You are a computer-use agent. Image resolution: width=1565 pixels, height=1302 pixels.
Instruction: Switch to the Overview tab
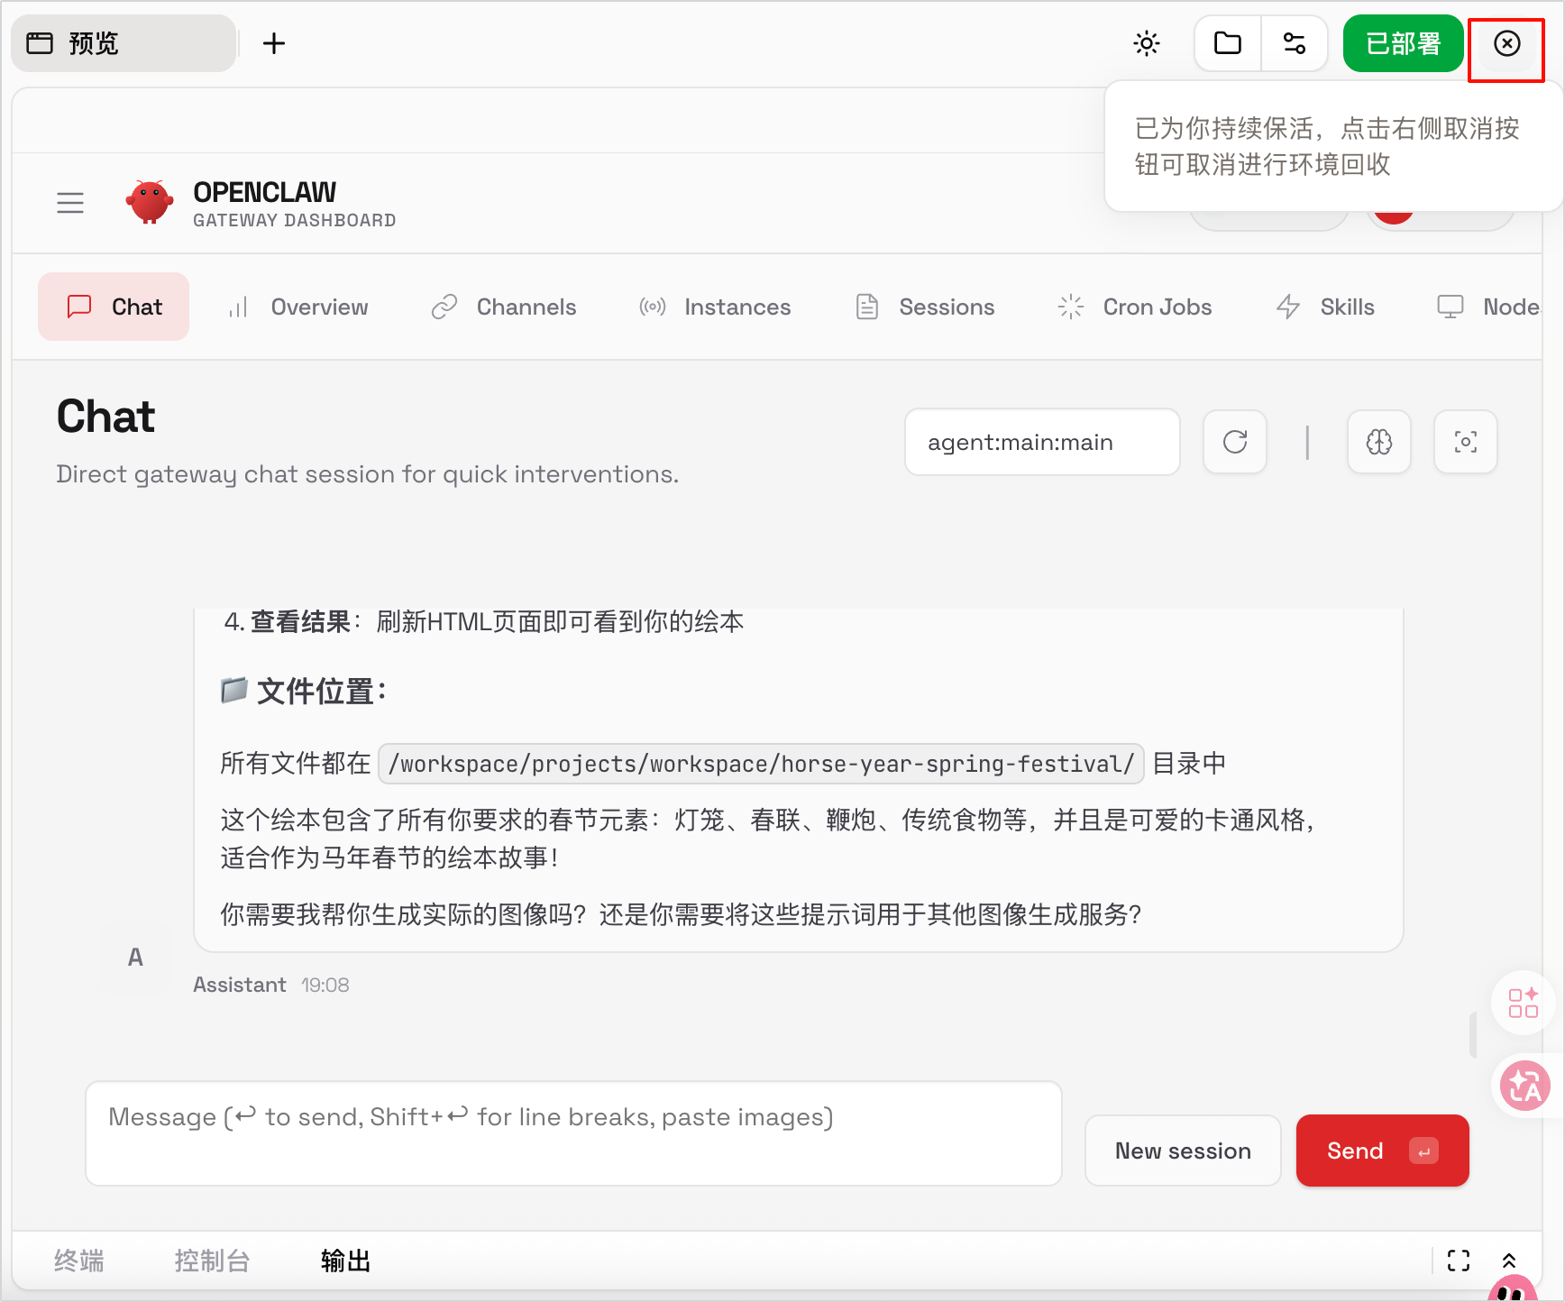298,307
